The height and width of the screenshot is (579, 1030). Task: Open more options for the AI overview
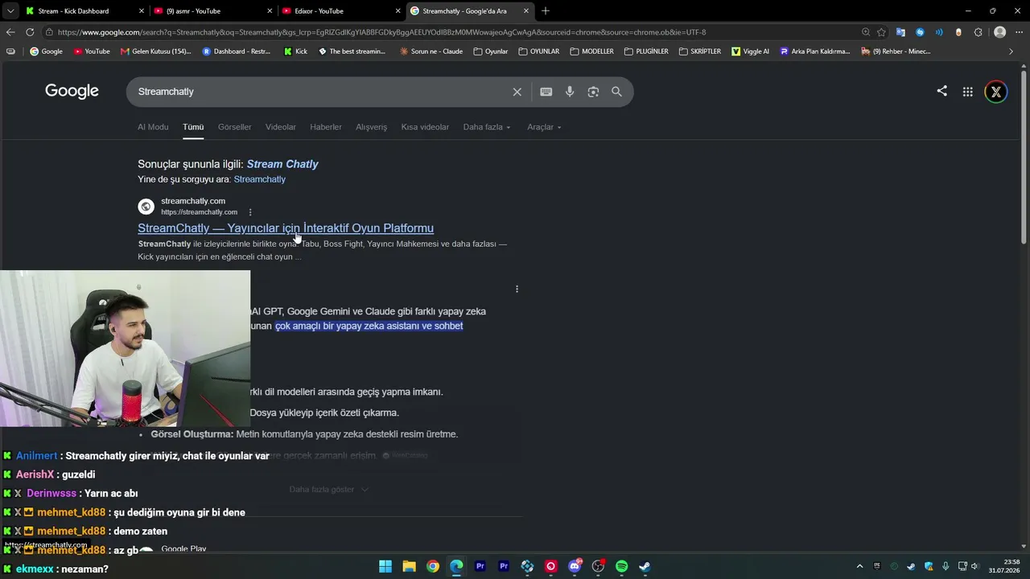(517, 289)
